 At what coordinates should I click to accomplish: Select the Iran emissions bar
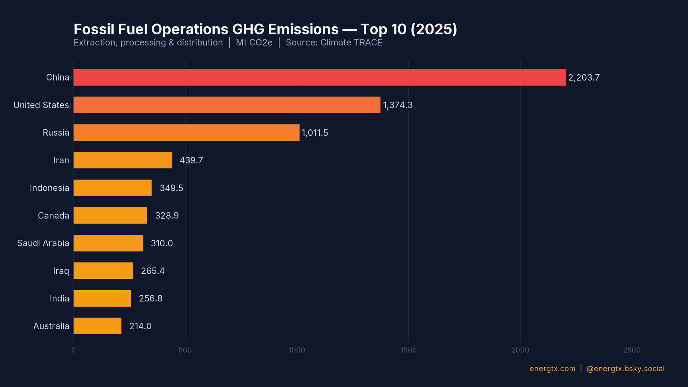[x=122, y=160]
